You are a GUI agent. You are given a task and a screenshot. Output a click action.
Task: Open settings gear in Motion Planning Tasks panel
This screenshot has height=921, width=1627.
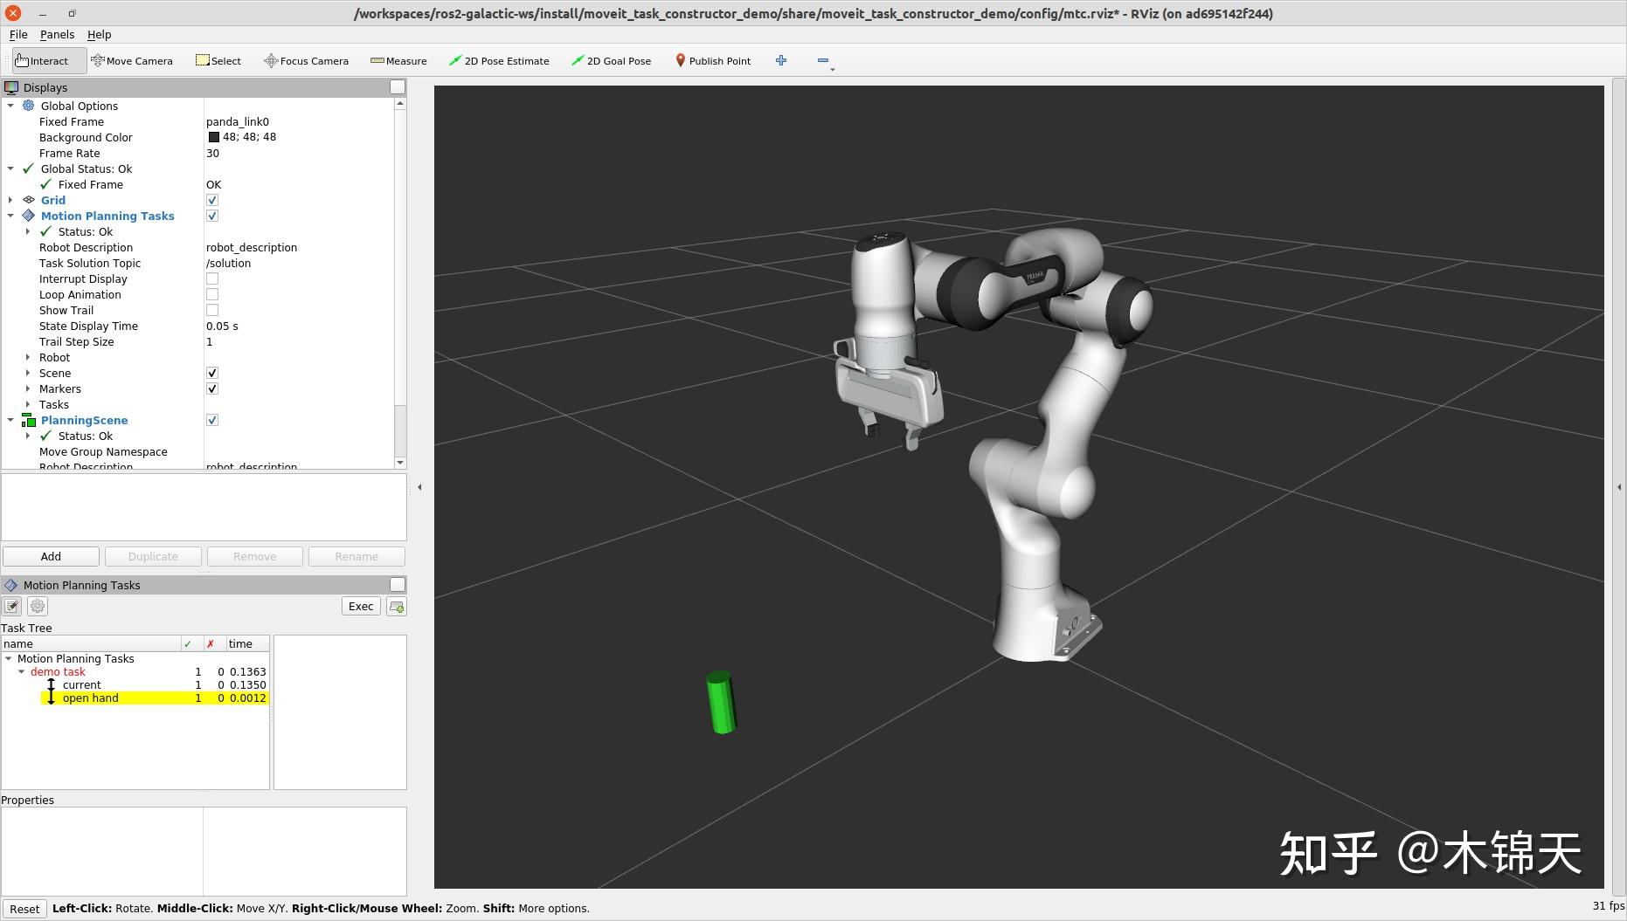coord(37,606)
